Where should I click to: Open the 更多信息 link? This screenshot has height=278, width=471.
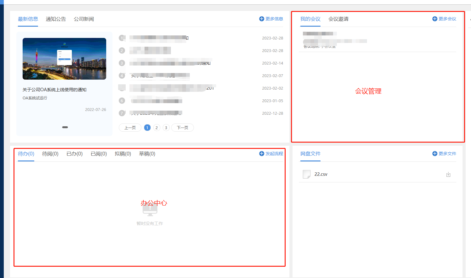tap(274, 19)
